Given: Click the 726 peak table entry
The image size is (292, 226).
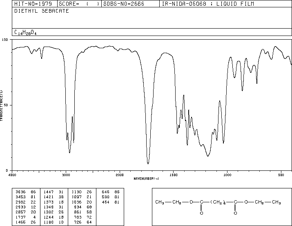Looking at the screenshot, I should click(83, 222).
